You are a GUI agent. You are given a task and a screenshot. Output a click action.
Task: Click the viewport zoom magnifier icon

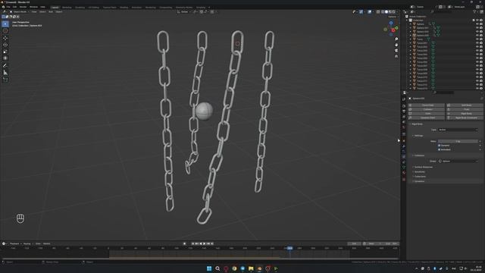(396, 39)
